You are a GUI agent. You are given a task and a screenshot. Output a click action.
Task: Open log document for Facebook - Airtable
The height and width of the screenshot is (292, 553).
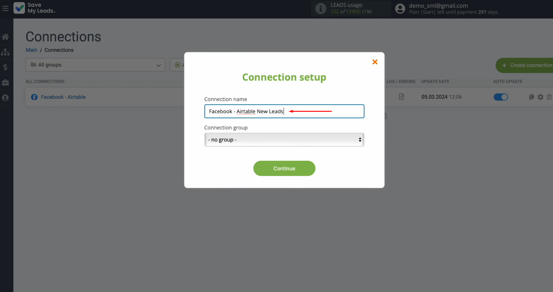click(x=401, y=97)
